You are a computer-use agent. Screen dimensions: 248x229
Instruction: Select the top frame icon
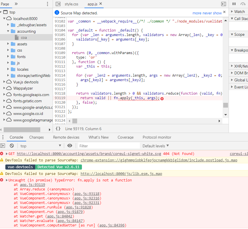[x=6, y=12]
